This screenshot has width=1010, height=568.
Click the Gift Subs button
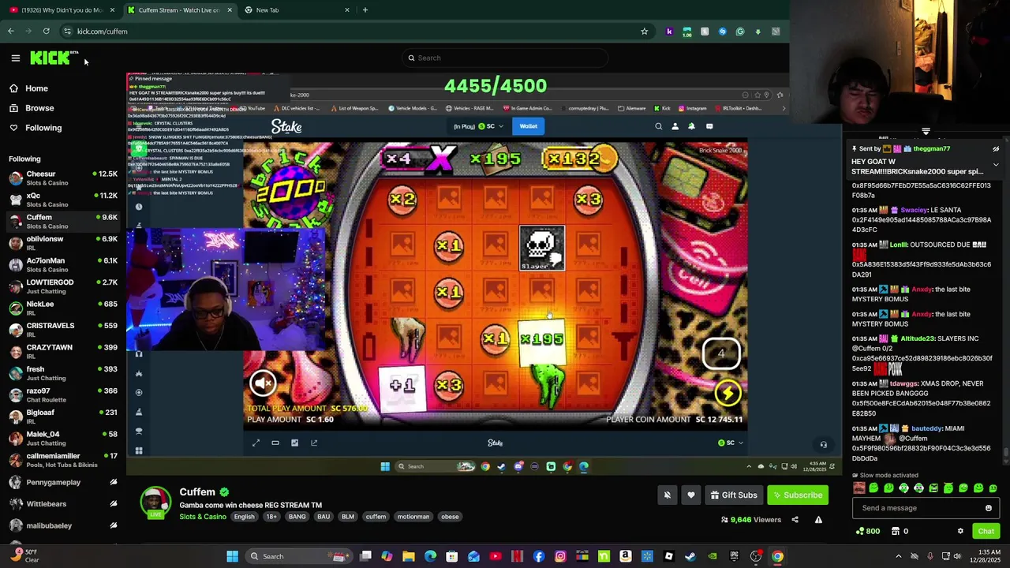(x=733, y=495)
